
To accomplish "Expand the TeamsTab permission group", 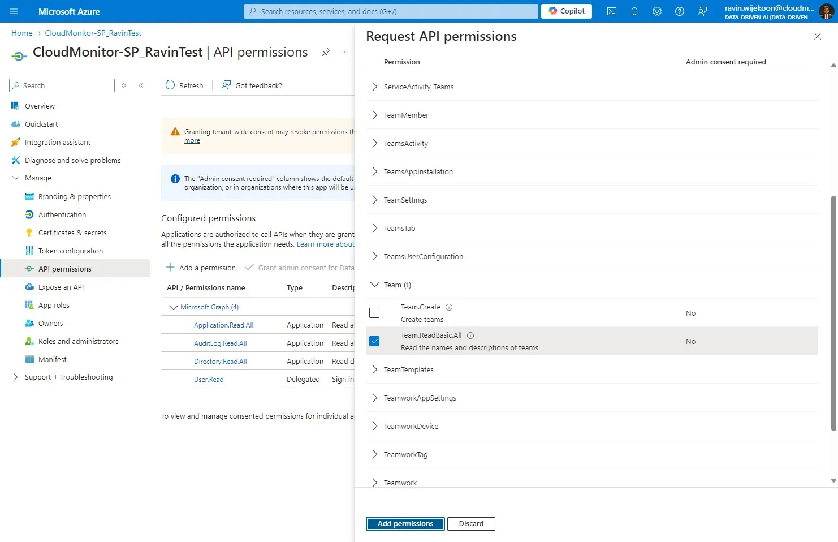I will coord(374,228).
